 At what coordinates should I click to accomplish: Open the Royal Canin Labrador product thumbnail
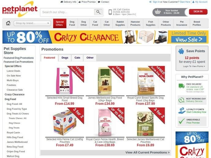pos(145,81)
